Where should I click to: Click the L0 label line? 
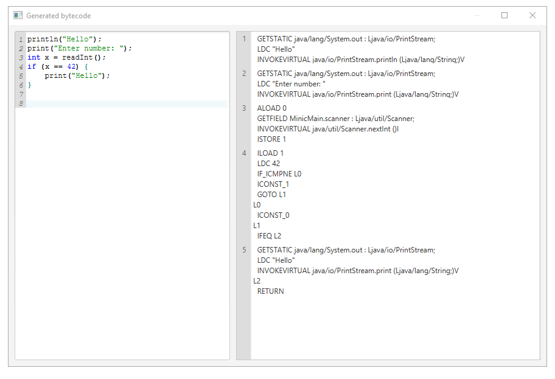(257, 205)
